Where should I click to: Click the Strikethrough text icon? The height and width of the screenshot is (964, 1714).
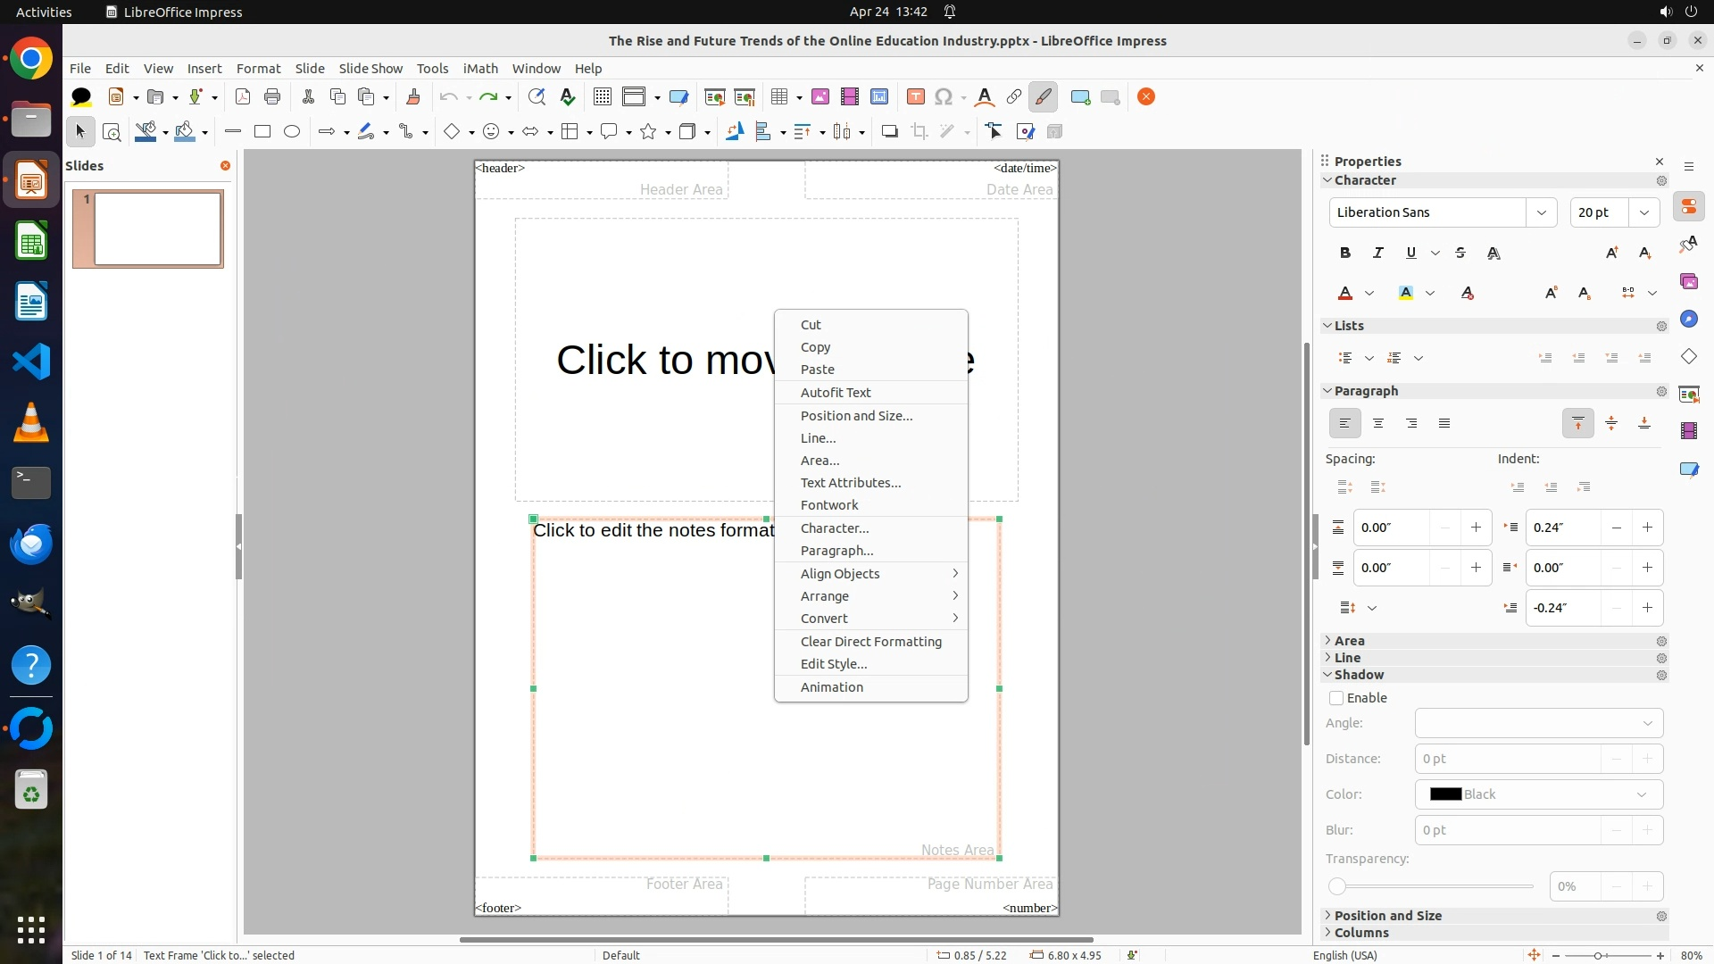point(1460,253)
